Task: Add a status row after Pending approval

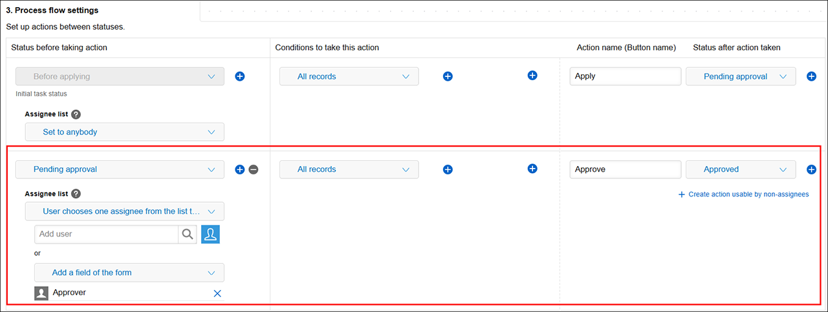Action: (239, 169)
